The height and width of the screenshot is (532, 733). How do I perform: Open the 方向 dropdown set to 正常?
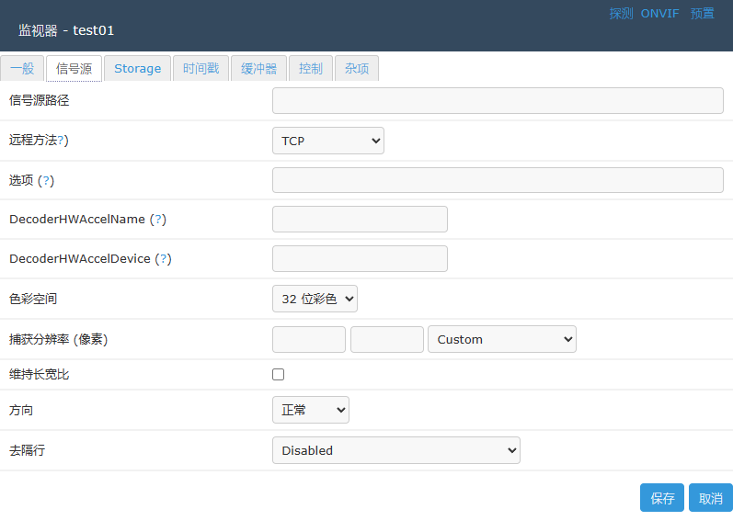tap(310, 410)
